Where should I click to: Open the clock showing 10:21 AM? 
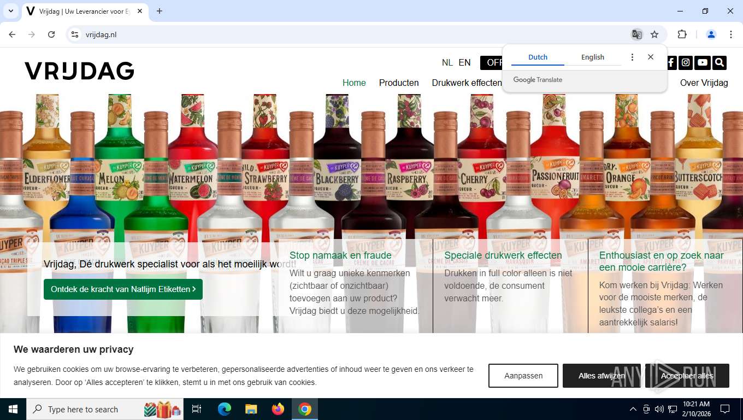pos(696,409)
